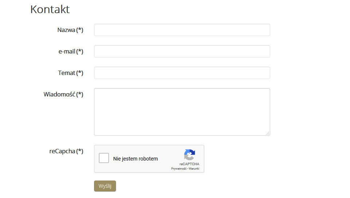Tick the 'Nie jestem robotem' checkbox
350x198 pixels.
pos(104,158)
